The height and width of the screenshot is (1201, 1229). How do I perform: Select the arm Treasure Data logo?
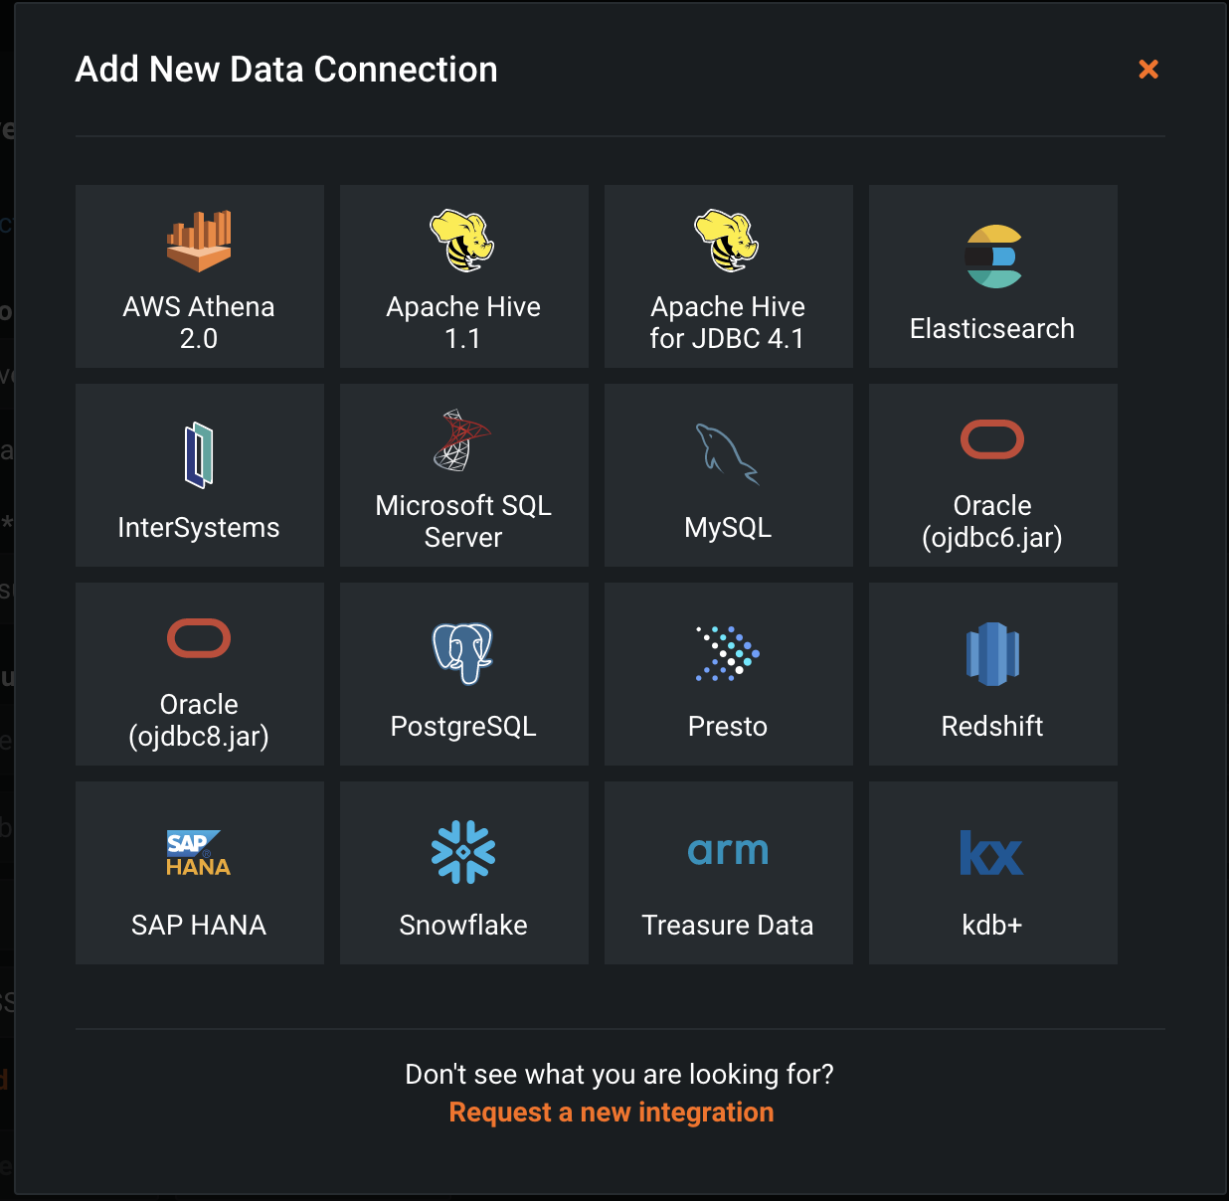point(727,851)
